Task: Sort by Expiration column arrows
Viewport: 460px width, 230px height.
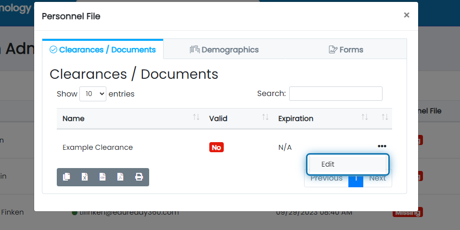Action: coord(364,118)
